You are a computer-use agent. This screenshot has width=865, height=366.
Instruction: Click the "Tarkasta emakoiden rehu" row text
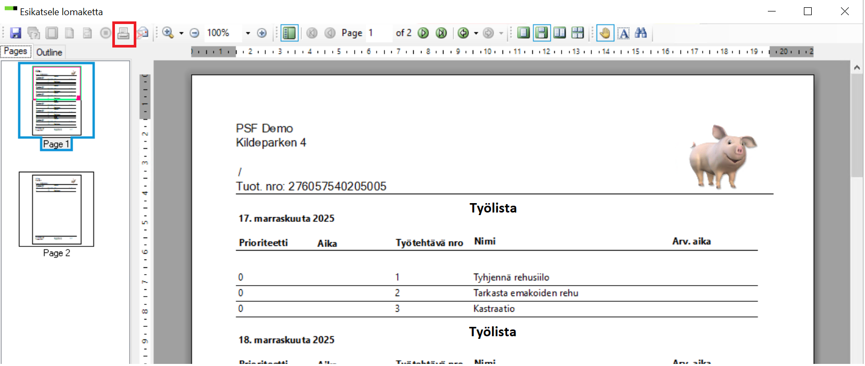[x=526, y=293]
